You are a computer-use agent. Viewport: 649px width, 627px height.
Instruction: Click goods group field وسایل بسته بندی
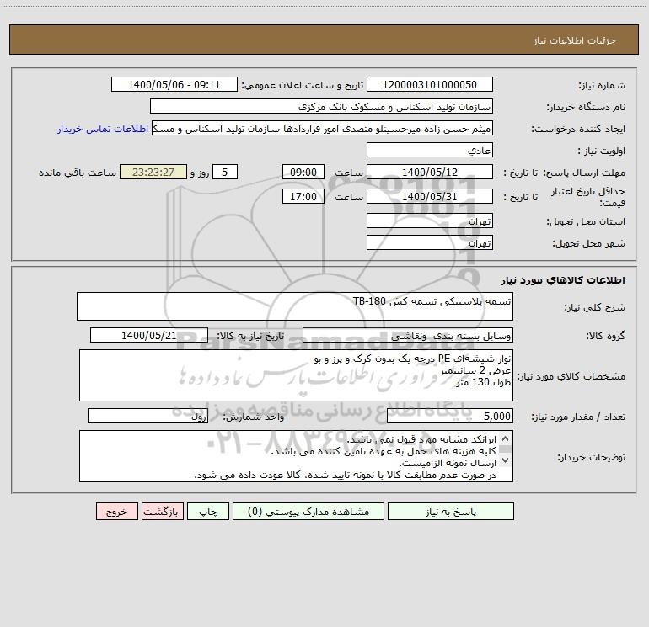pos(408,335)
